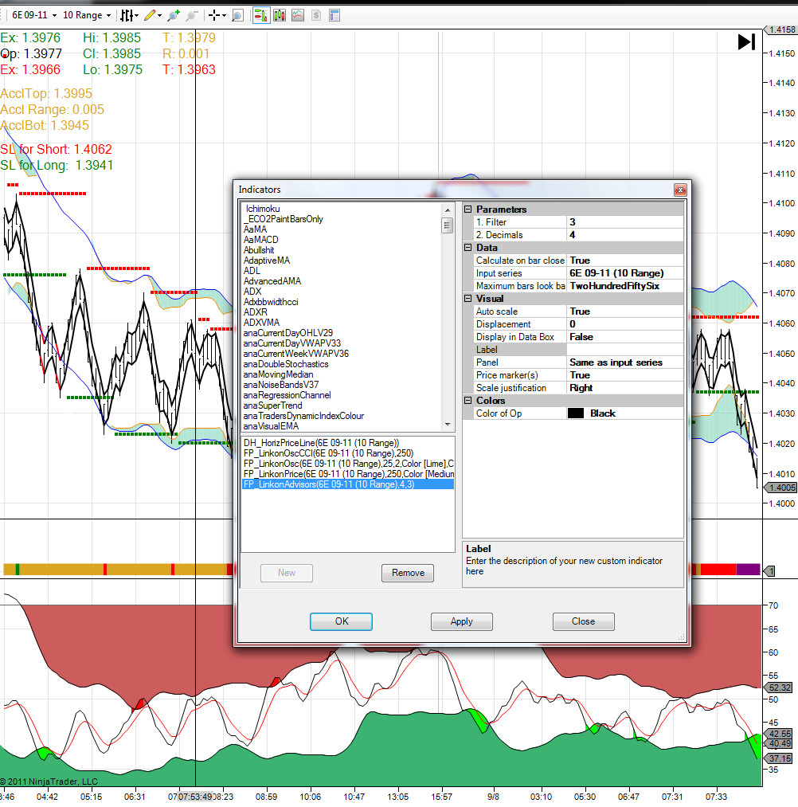Click the empty Label value field

coord(625,350)
